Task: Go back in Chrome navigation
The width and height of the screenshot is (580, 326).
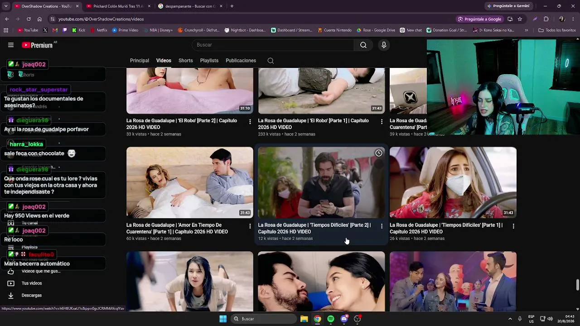Action: click(7, 19)
